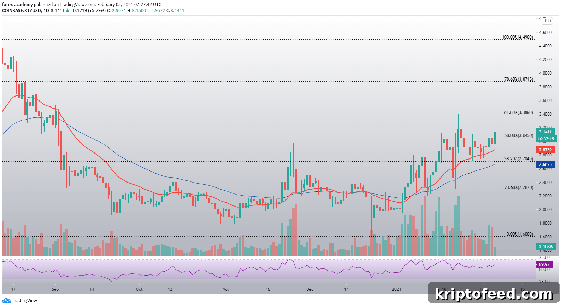Click the 4.6000 price axis label

(545, 33)
